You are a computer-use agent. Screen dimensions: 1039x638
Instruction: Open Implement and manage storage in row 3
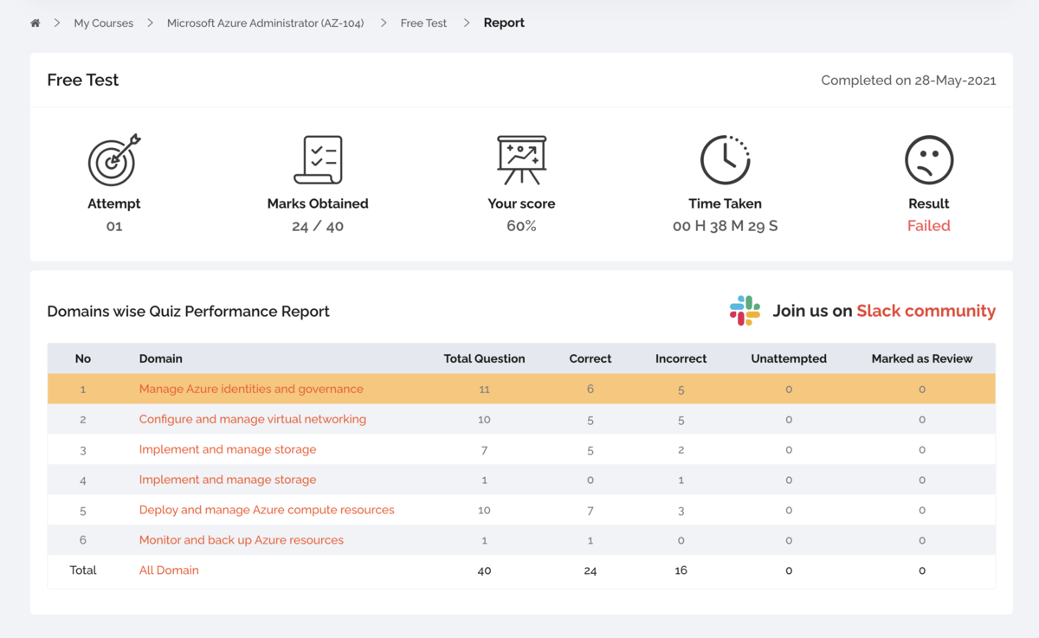click(228, 449)
